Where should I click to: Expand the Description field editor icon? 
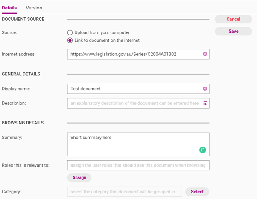click(205, 103)
